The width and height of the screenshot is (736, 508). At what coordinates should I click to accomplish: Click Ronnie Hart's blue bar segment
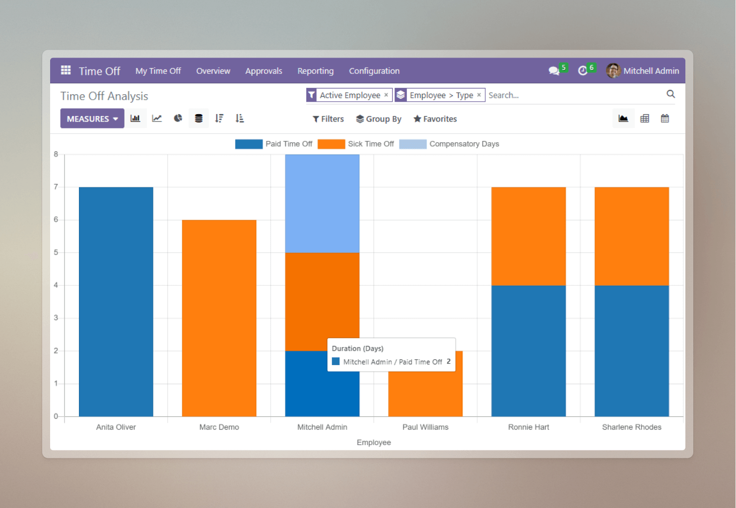(x=529, y=351)
